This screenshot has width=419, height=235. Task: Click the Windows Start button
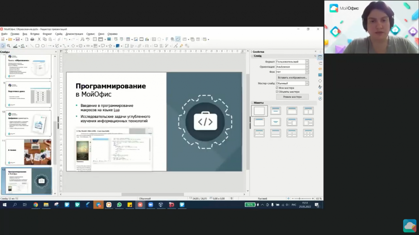(x=5, y=205)
